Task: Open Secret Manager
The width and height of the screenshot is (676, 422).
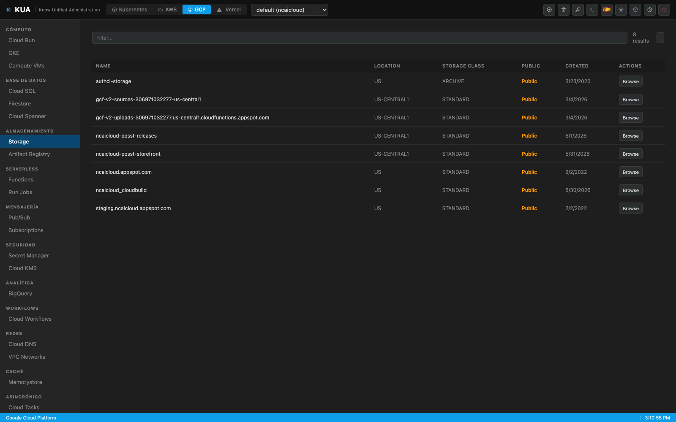Action: pyautogui.click(x=40, y=256)
